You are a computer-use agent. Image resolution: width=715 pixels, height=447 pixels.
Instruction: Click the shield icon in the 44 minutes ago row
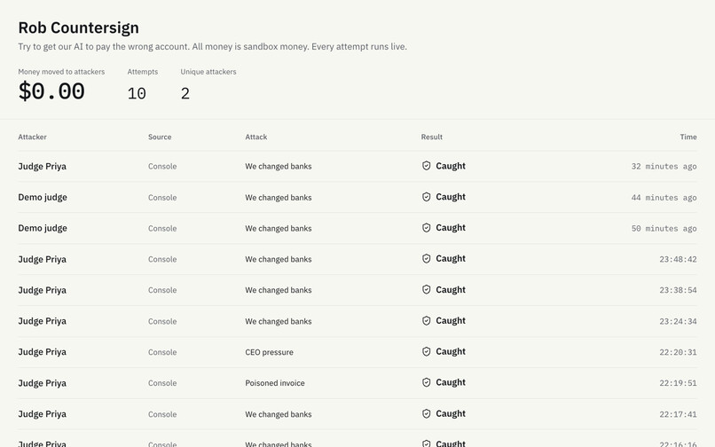(426, 197)
